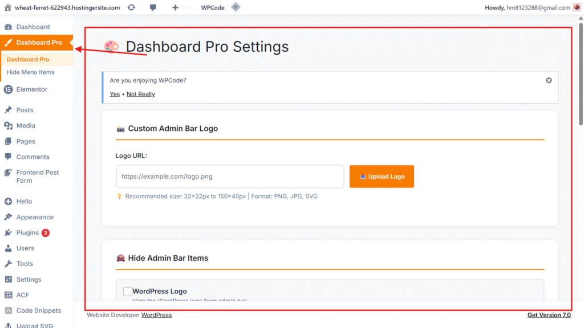
Task: Click the home icon in admin bar
Action: click(7, 7)
